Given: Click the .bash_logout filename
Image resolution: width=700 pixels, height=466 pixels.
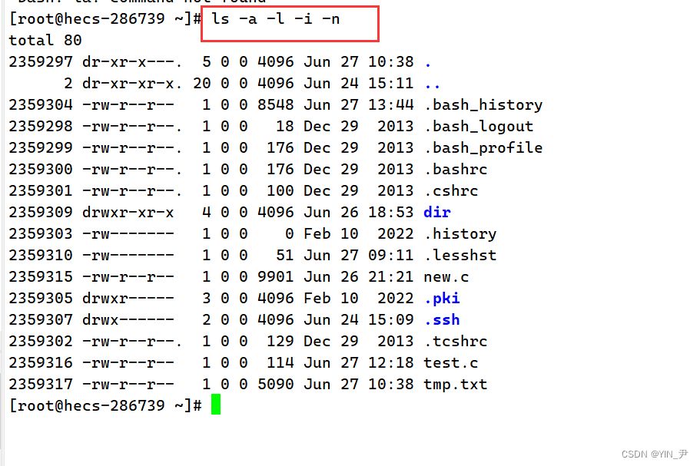Looking at the screenshot, I should (x=478, y=126).
